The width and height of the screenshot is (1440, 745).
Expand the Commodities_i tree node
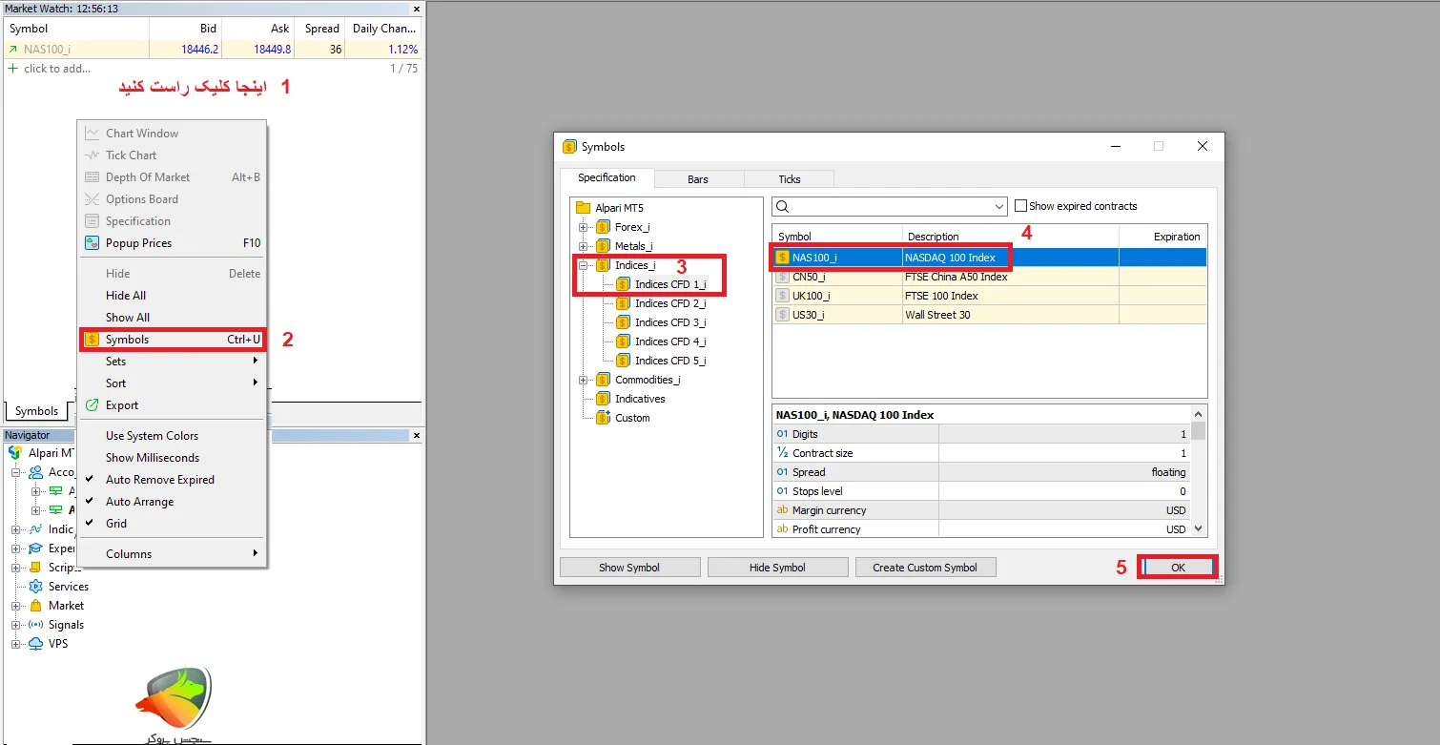(583, 380)
